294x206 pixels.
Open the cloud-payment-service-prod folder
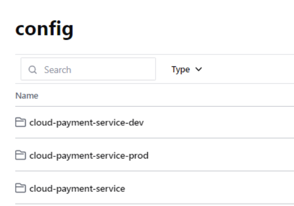pyautogui.click(x=89, y=156)
